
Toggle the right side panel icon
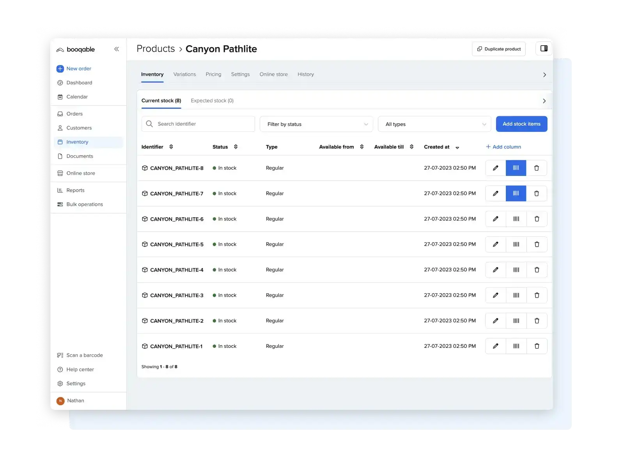[543, 48]
